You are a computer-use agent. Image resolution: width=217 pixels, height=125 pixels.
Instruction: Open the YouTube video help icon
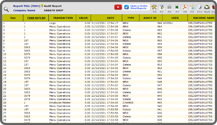(118, 7)
